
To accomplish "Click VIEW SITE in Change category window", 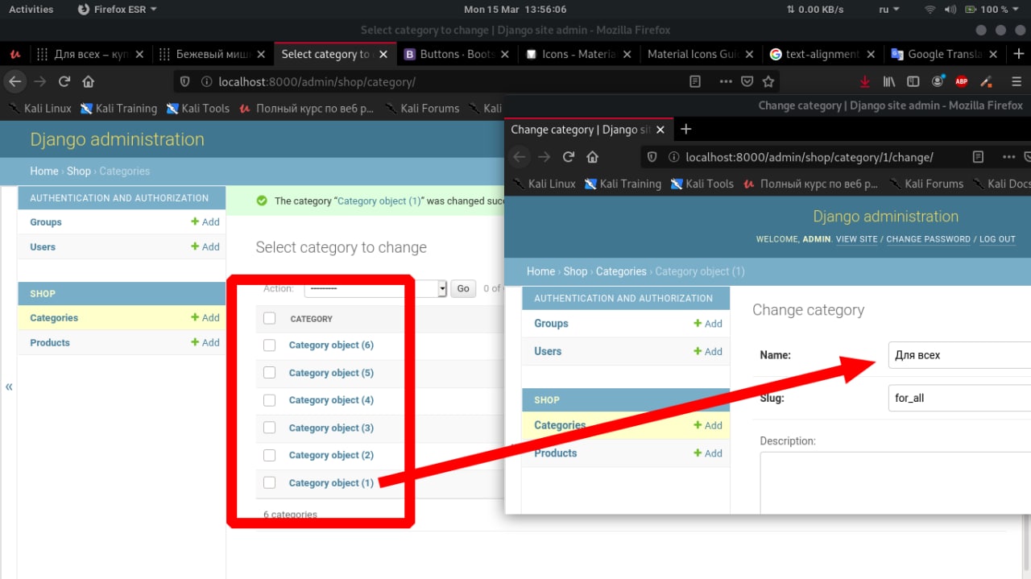I will (x=856, y=239).
